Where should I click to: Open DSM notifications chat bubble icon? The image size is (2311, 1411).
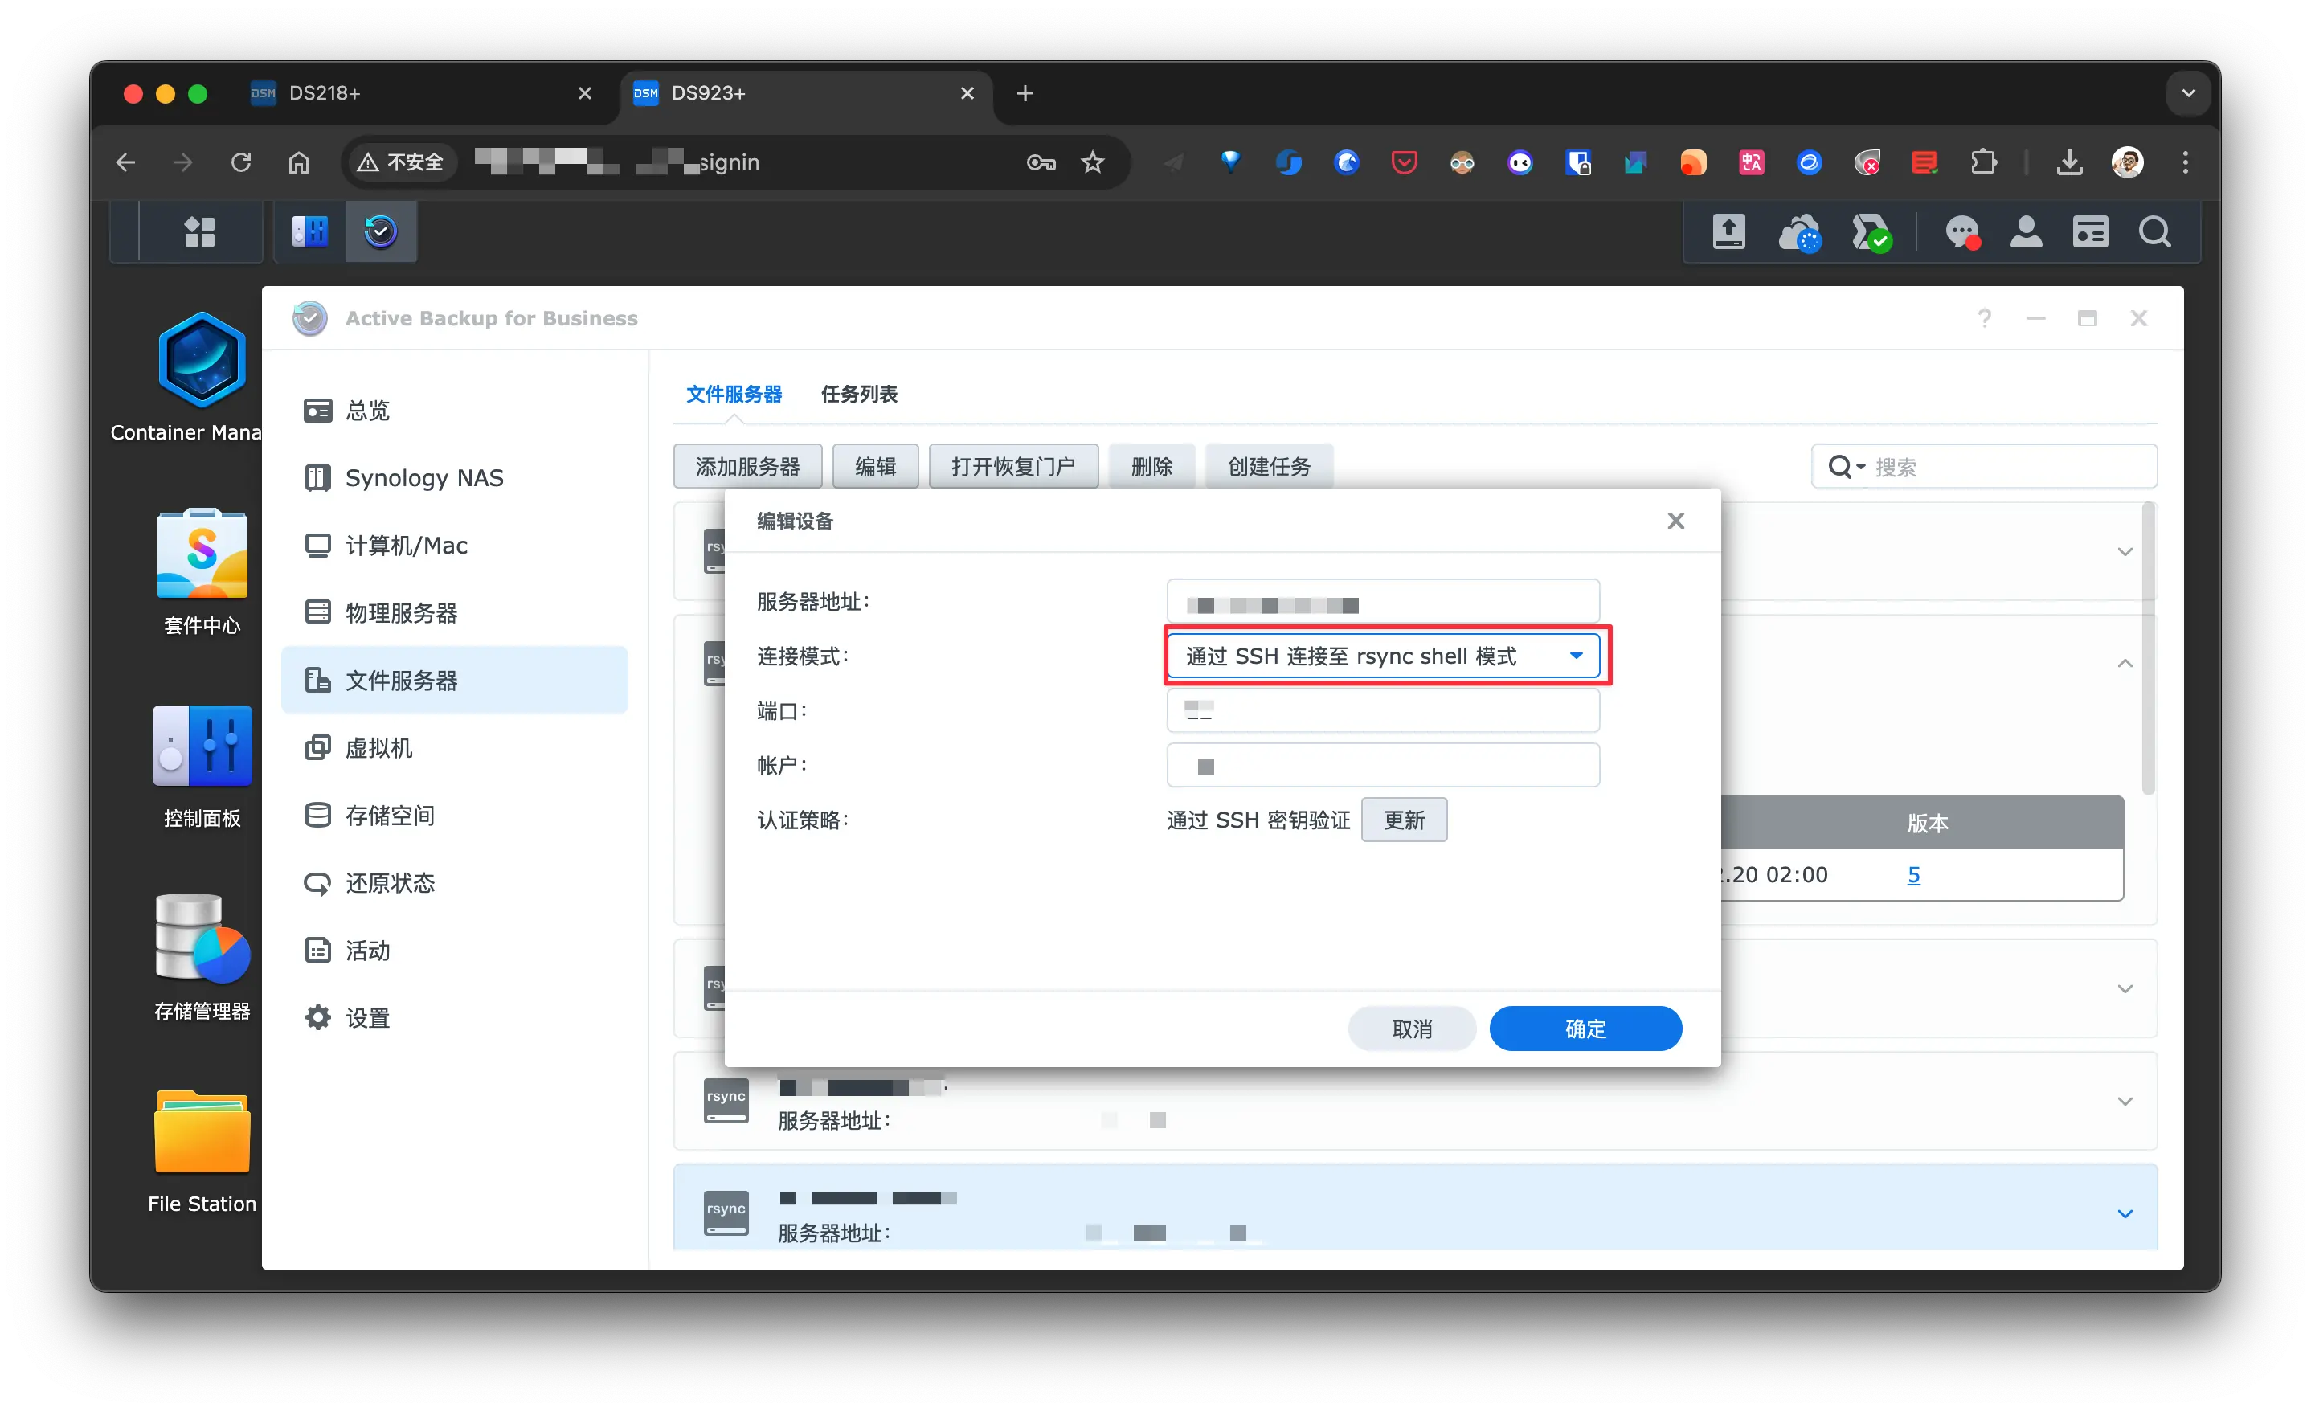point(1961,231)
